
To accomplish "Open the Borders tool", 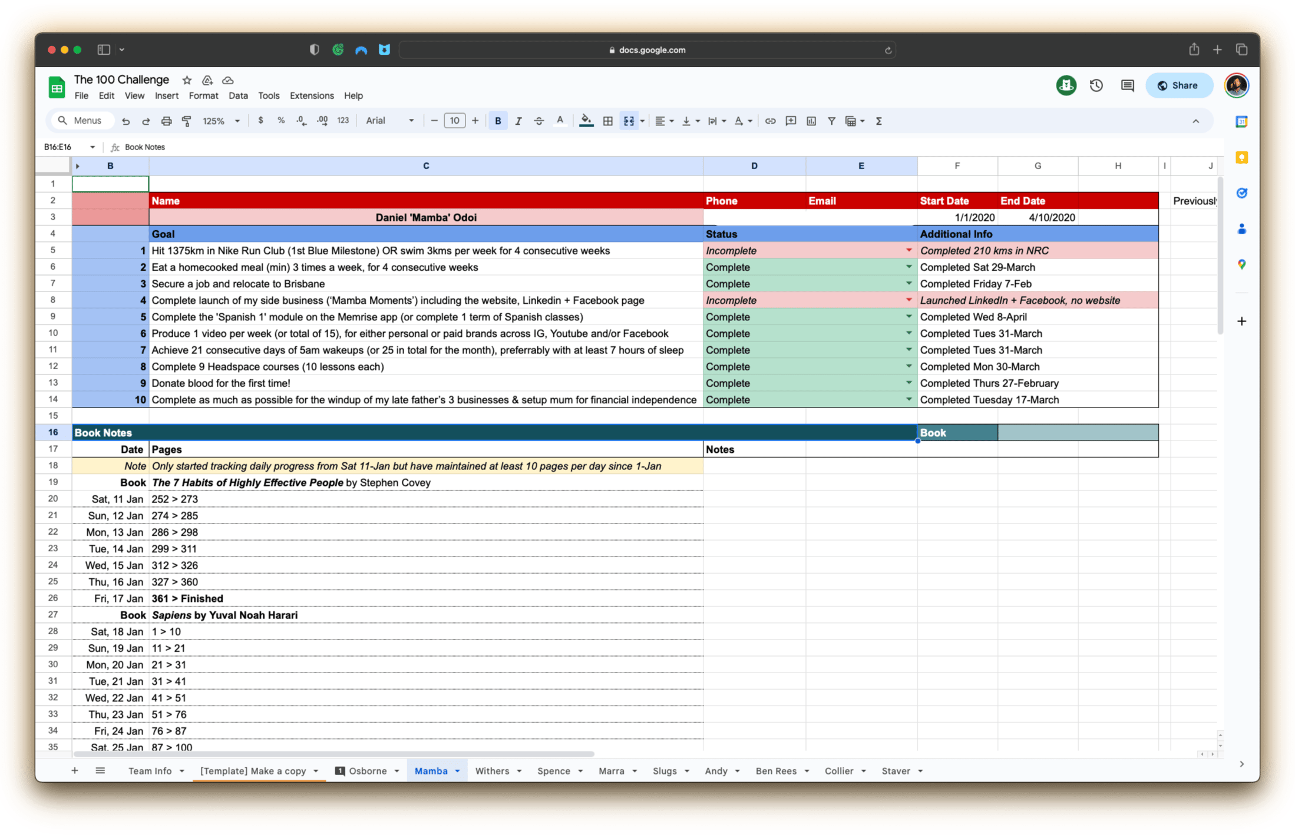I will 607,121.
